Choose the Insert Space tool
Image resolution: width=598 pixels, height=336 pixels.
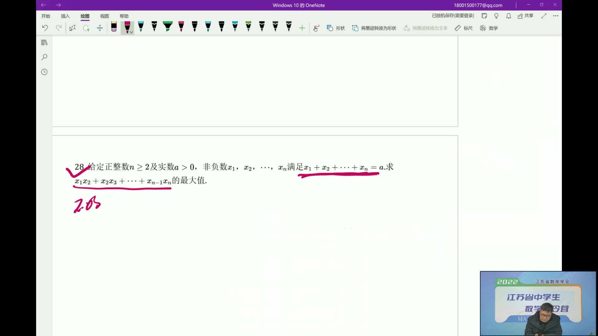click(100, 28)
